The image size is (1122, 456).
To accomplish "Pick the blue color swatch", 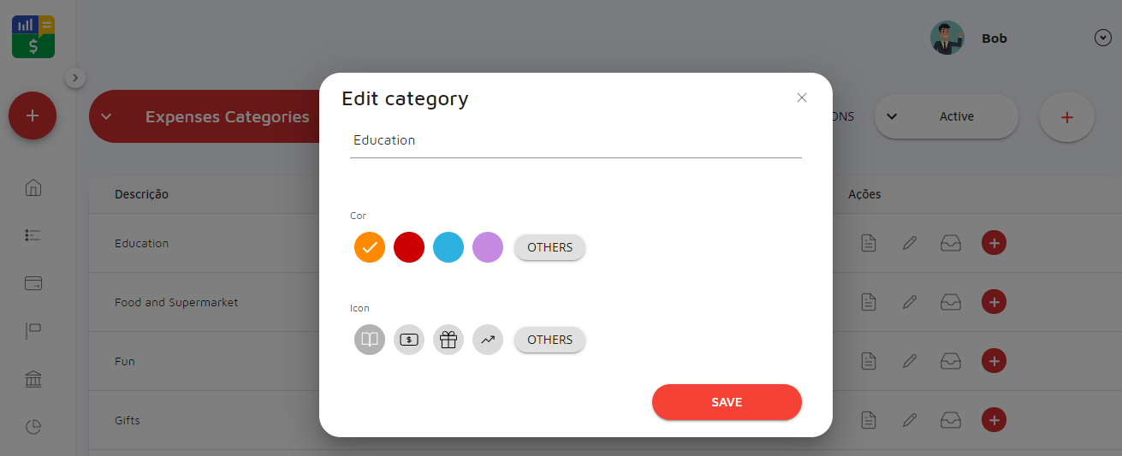I will (x=448, y=247).
